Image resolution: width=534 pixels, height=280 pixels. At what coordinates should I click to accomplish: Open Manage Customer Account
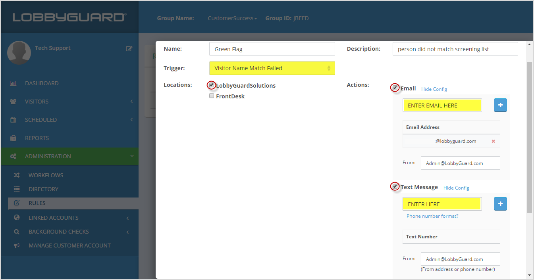coord(70,245)
